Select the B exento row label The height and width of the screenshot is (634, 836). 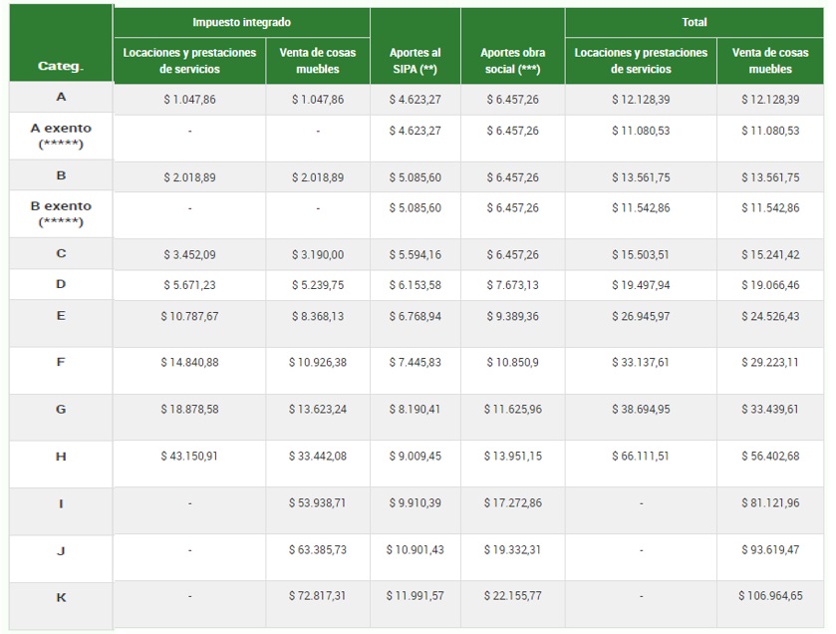point(61,213)
